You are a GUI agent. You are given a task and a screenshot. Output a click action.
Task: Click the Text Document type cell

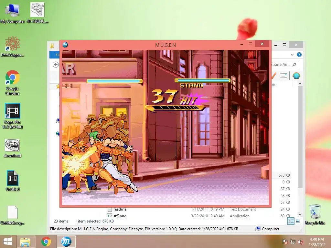[243, 209]
